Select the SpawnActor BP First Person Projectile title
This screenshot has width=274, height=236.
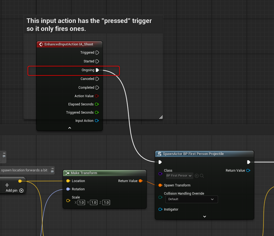point(193,154)
